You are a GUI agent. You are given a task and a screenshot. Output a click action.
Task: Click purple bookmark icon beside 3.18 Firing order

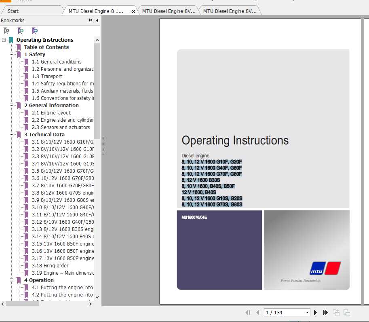click(26, 266)
